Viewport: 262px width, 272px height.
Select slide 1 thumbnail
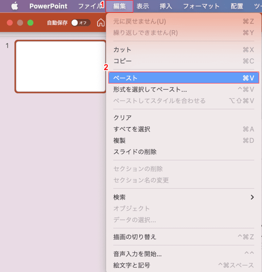point(60,67)
